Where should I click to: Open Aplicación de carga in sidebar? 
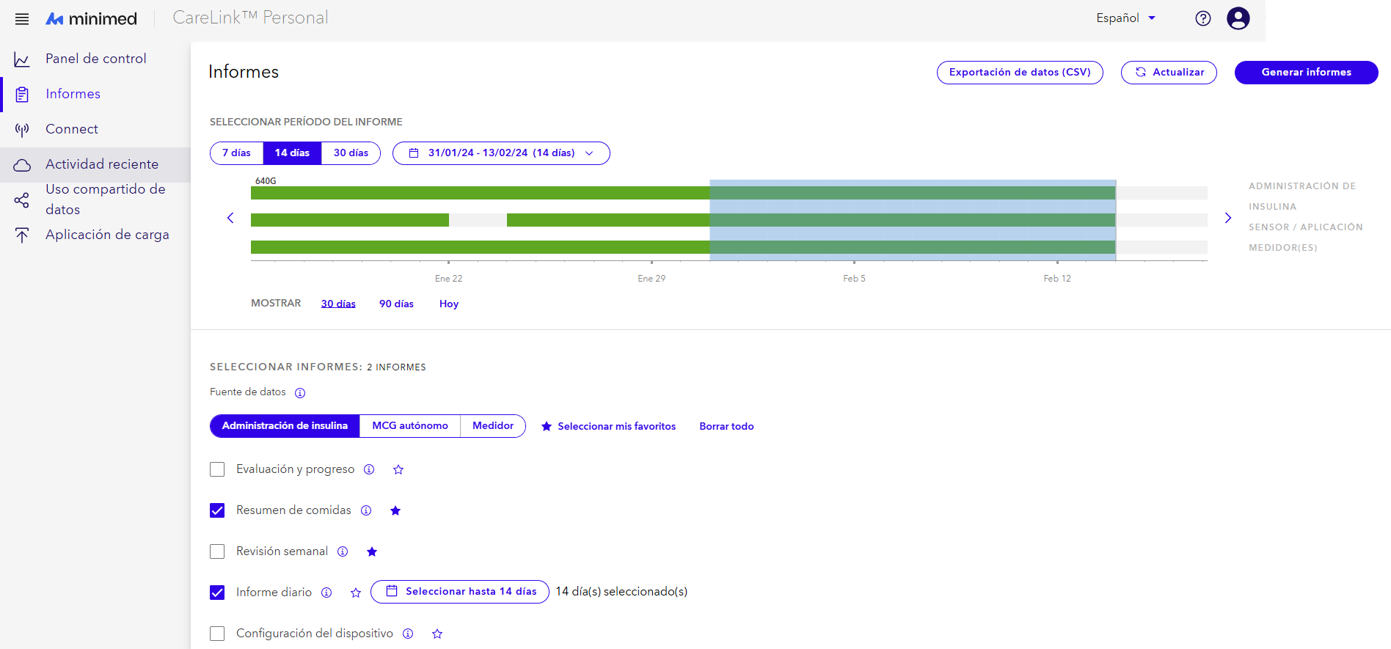[x=95, y=235]
